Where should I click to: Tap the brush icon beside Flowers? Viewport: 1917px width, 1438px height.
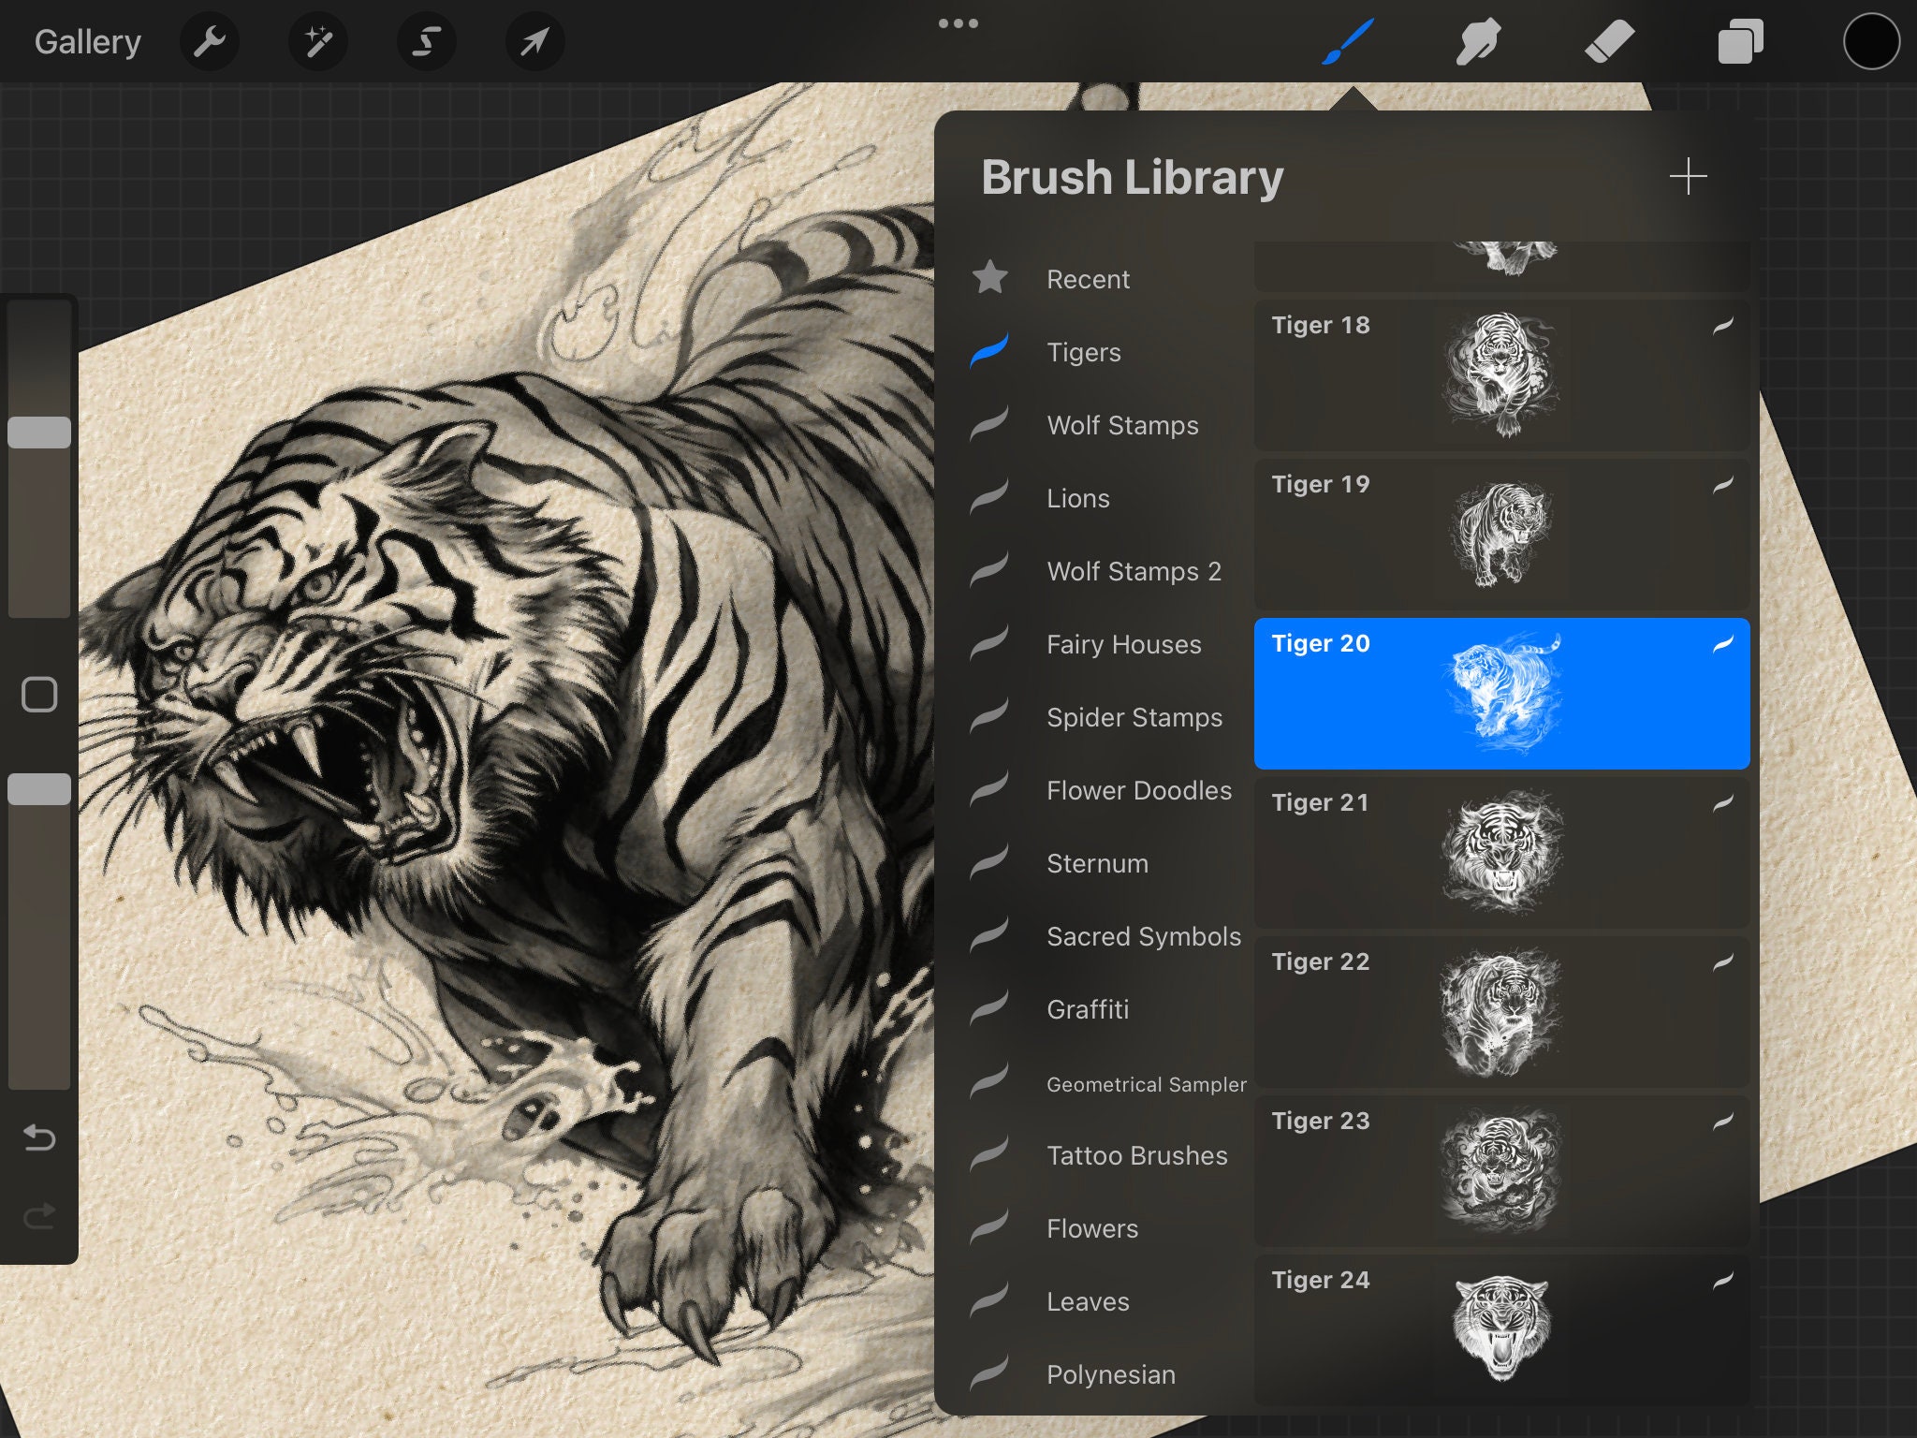[x=989, y=1226]
